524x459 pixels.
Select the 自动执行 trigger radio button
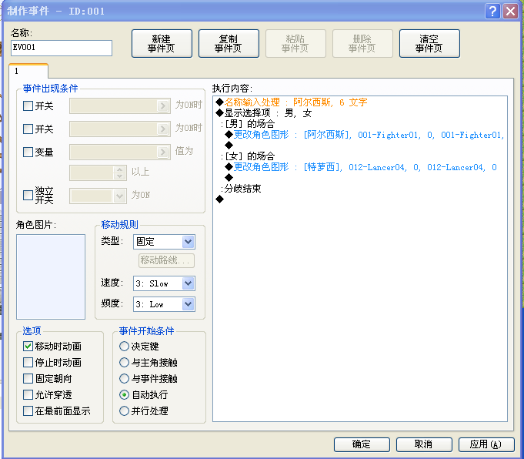(124, 395)
